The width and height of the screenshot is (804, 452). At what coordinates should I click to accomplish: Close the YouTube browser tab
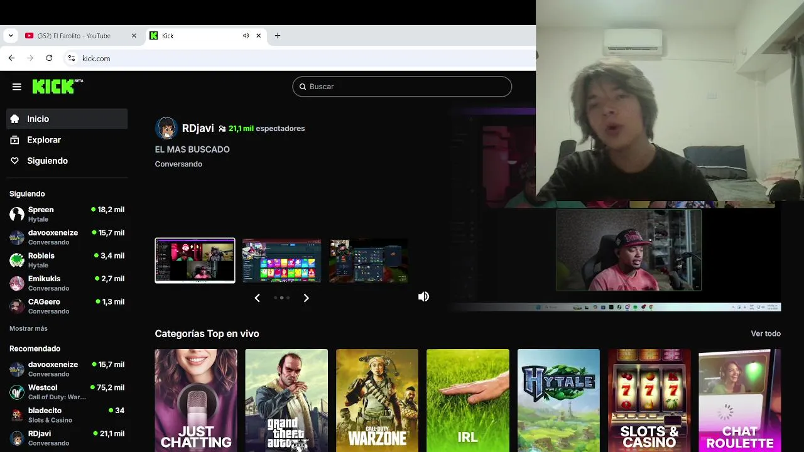click(134, 36)
